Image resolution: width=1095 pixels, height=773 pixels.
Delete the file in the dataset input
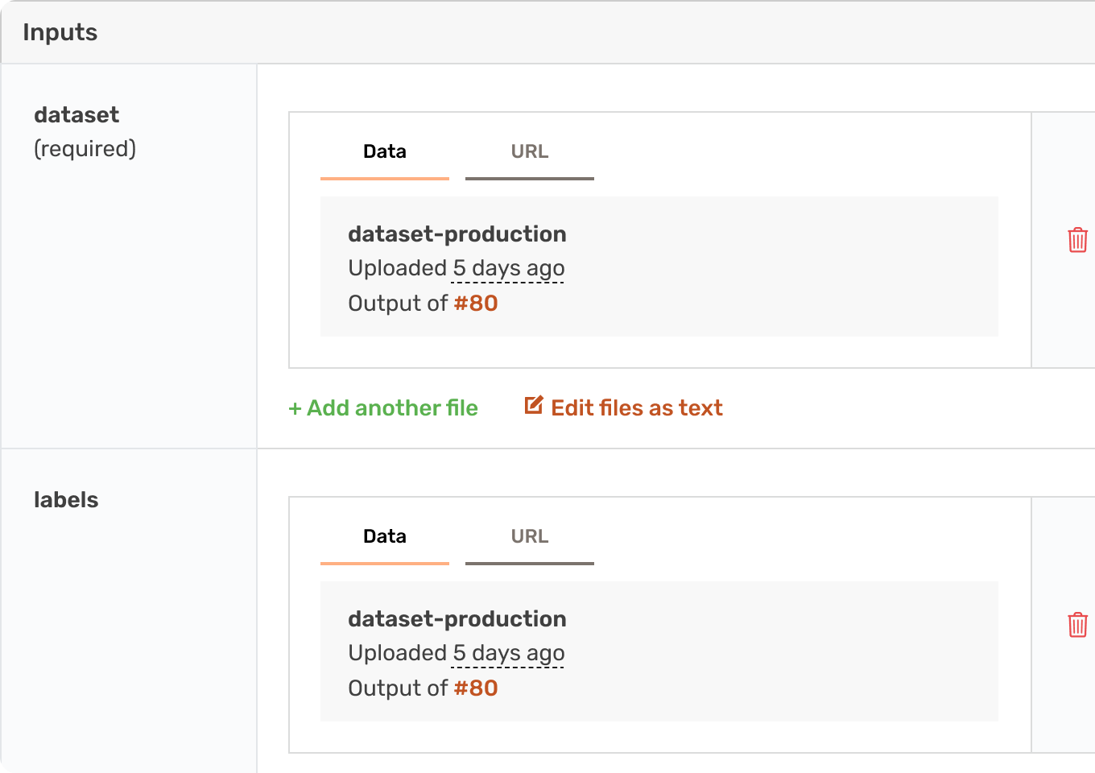[1077, 240]
